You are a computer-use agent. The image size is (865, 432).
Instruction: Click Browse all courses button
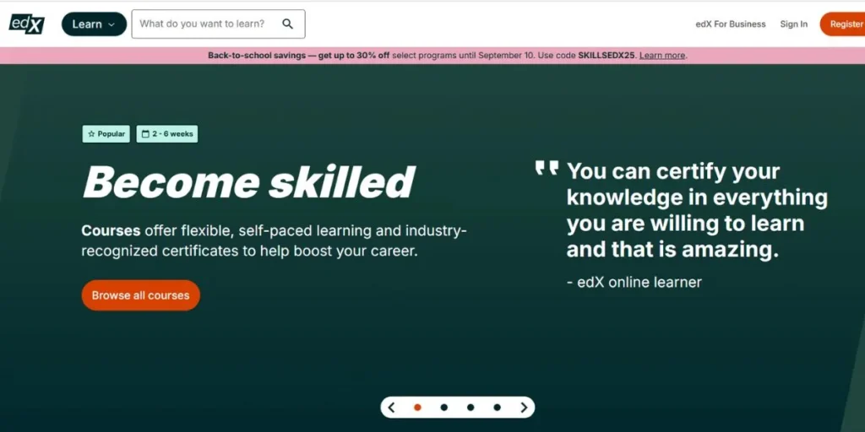point(141,295)
